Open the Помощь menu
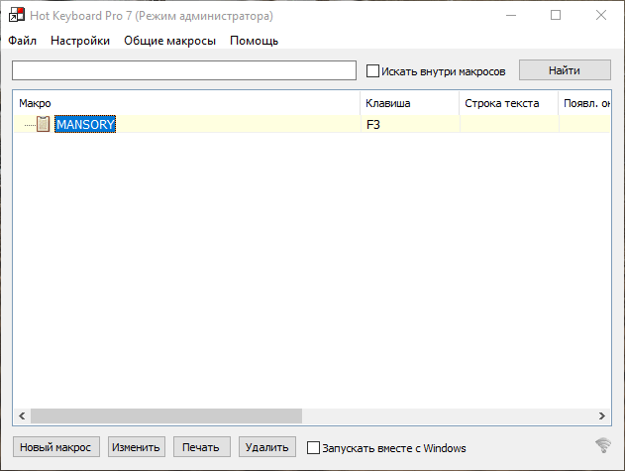 click(254, 41)
